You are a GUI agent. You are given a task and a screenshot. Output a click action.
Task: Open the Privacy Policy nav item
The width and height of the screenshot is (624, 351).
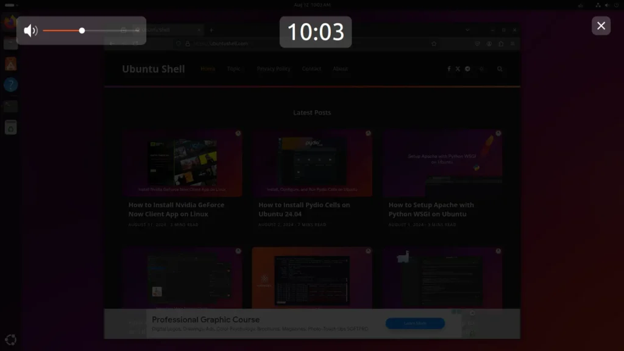pos(274,69)
